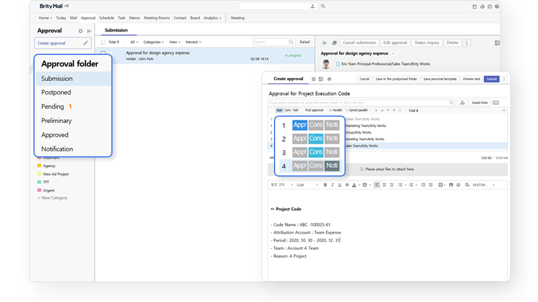
Task: Click the print icon in Create approval
Action: [330, 79]
